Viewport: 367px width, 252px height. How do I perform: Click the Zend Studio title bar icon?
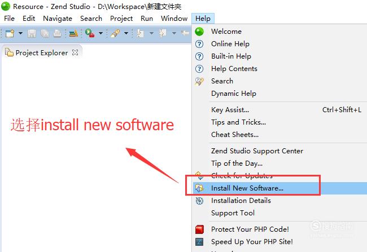pos(6,6)
